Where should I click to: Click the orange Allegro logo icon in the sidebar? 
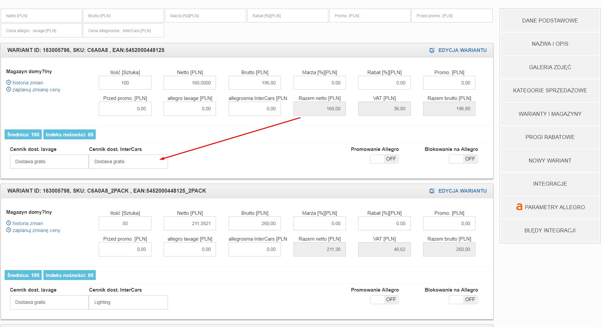519,207
